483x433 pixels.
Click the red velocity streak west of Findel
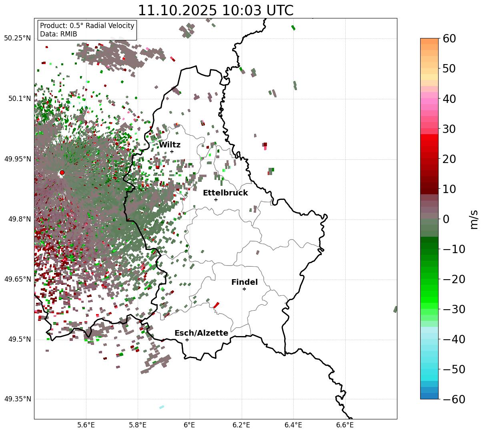[x=216, y=305]
